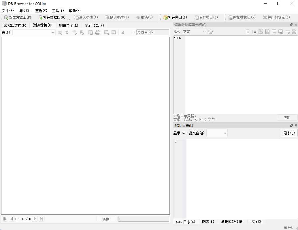298x230 pixels.
Task: Open the 模式 (mode) dropdown set to 文本
Action: click(195, 31)
